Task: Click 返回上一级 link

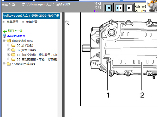Action: 15,31
